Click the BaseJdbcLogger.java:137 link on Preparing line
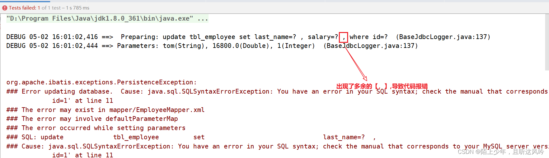This screenshot has width=549, height=158. [443, 37]
